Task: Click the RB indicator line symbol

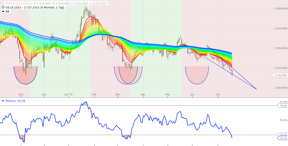Action: click(3, 11)
